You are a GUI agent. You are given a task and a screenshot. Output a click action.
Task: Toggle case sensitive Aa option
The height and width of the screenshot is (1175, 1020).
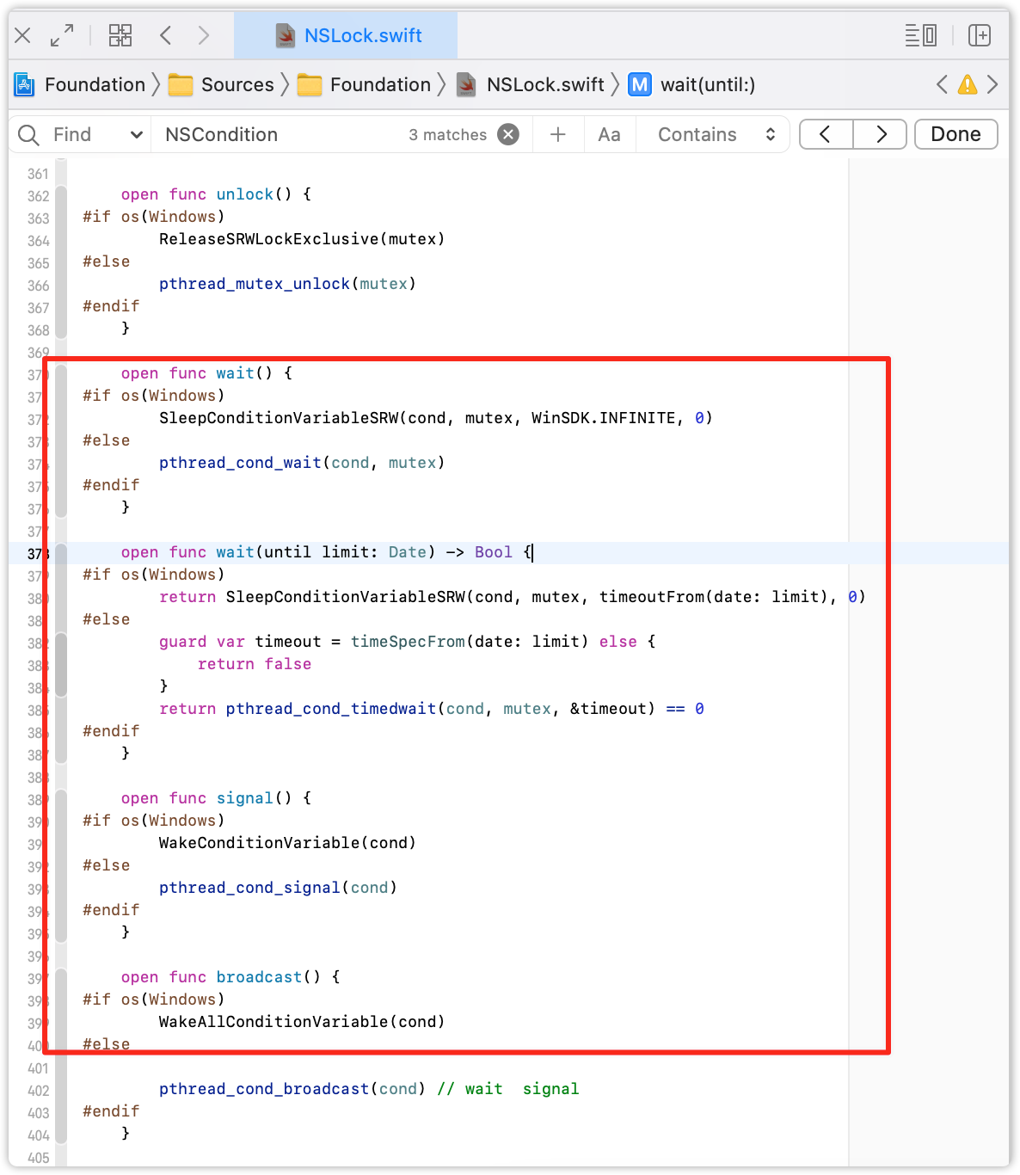[x=609, y=135]
